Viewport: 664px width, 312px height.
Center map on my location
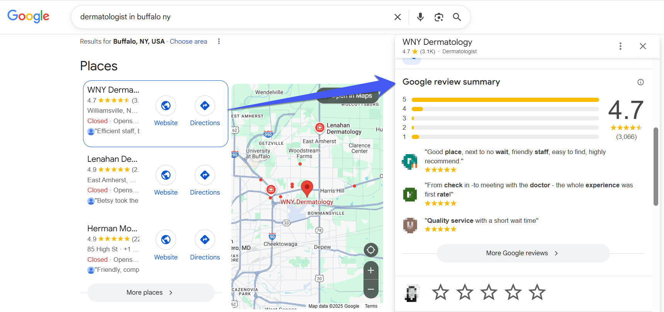(x=371, y=250)
